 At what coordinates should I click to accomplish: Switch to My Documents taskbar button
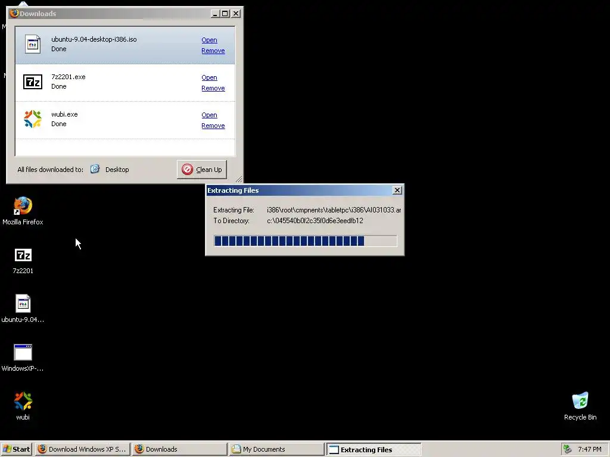[276, 449]
